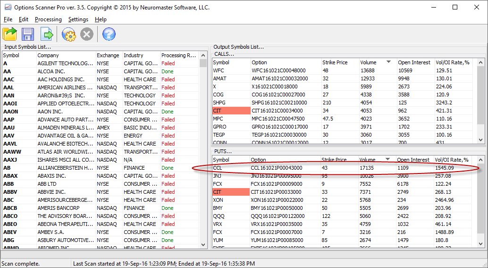
Task: Open help via the blue question mark icon
Action: pyautogui.click(x=109, y=34)
